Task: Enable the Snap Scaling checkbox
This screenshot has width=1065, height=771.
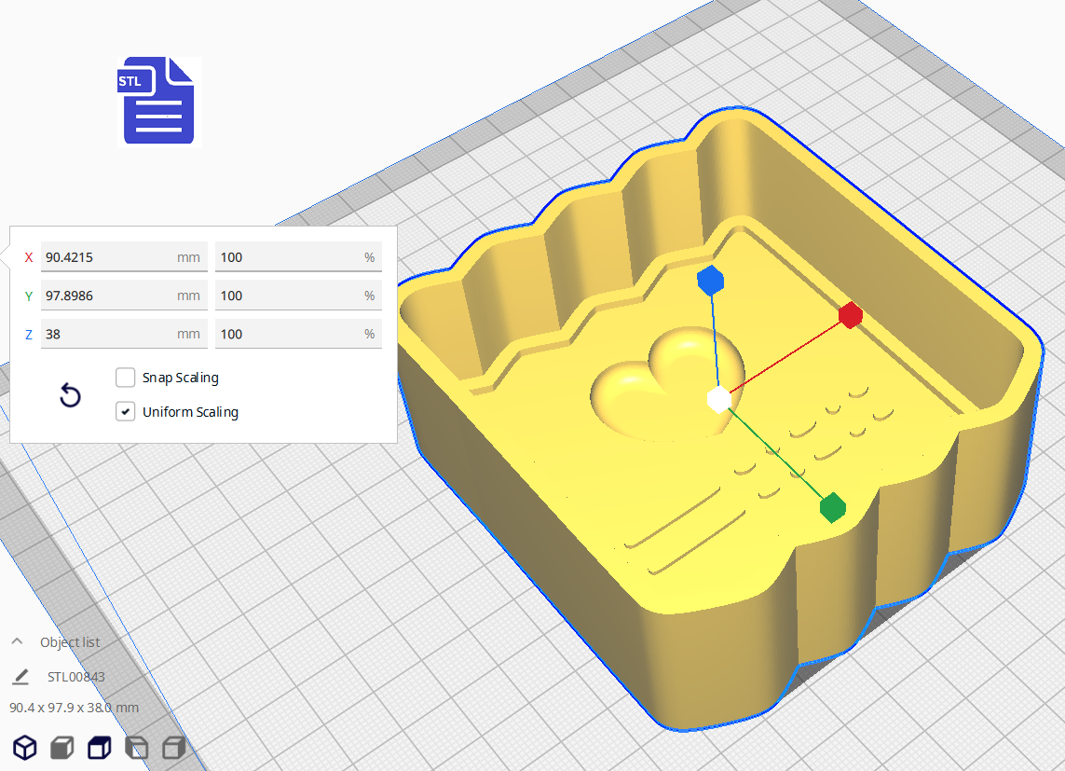Action: pos(126,378)
